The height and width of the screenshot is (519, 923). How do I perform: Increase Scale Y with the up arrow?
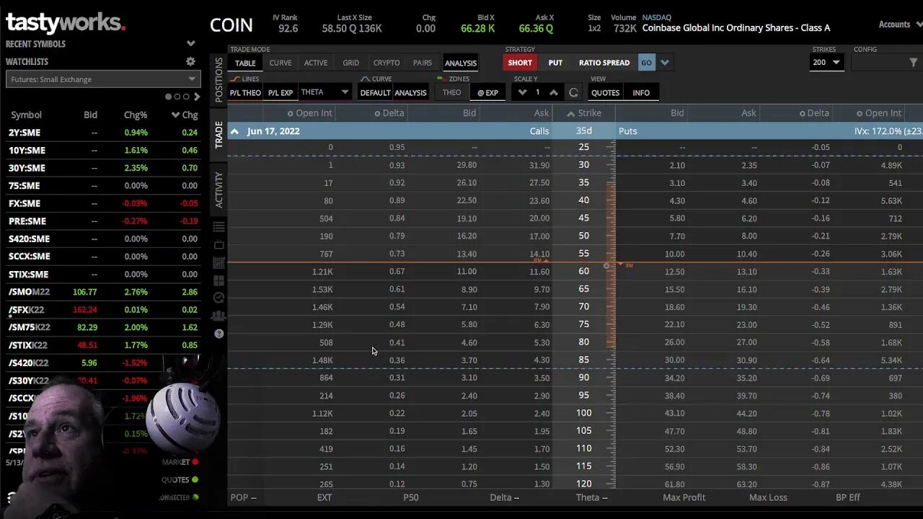553,92
